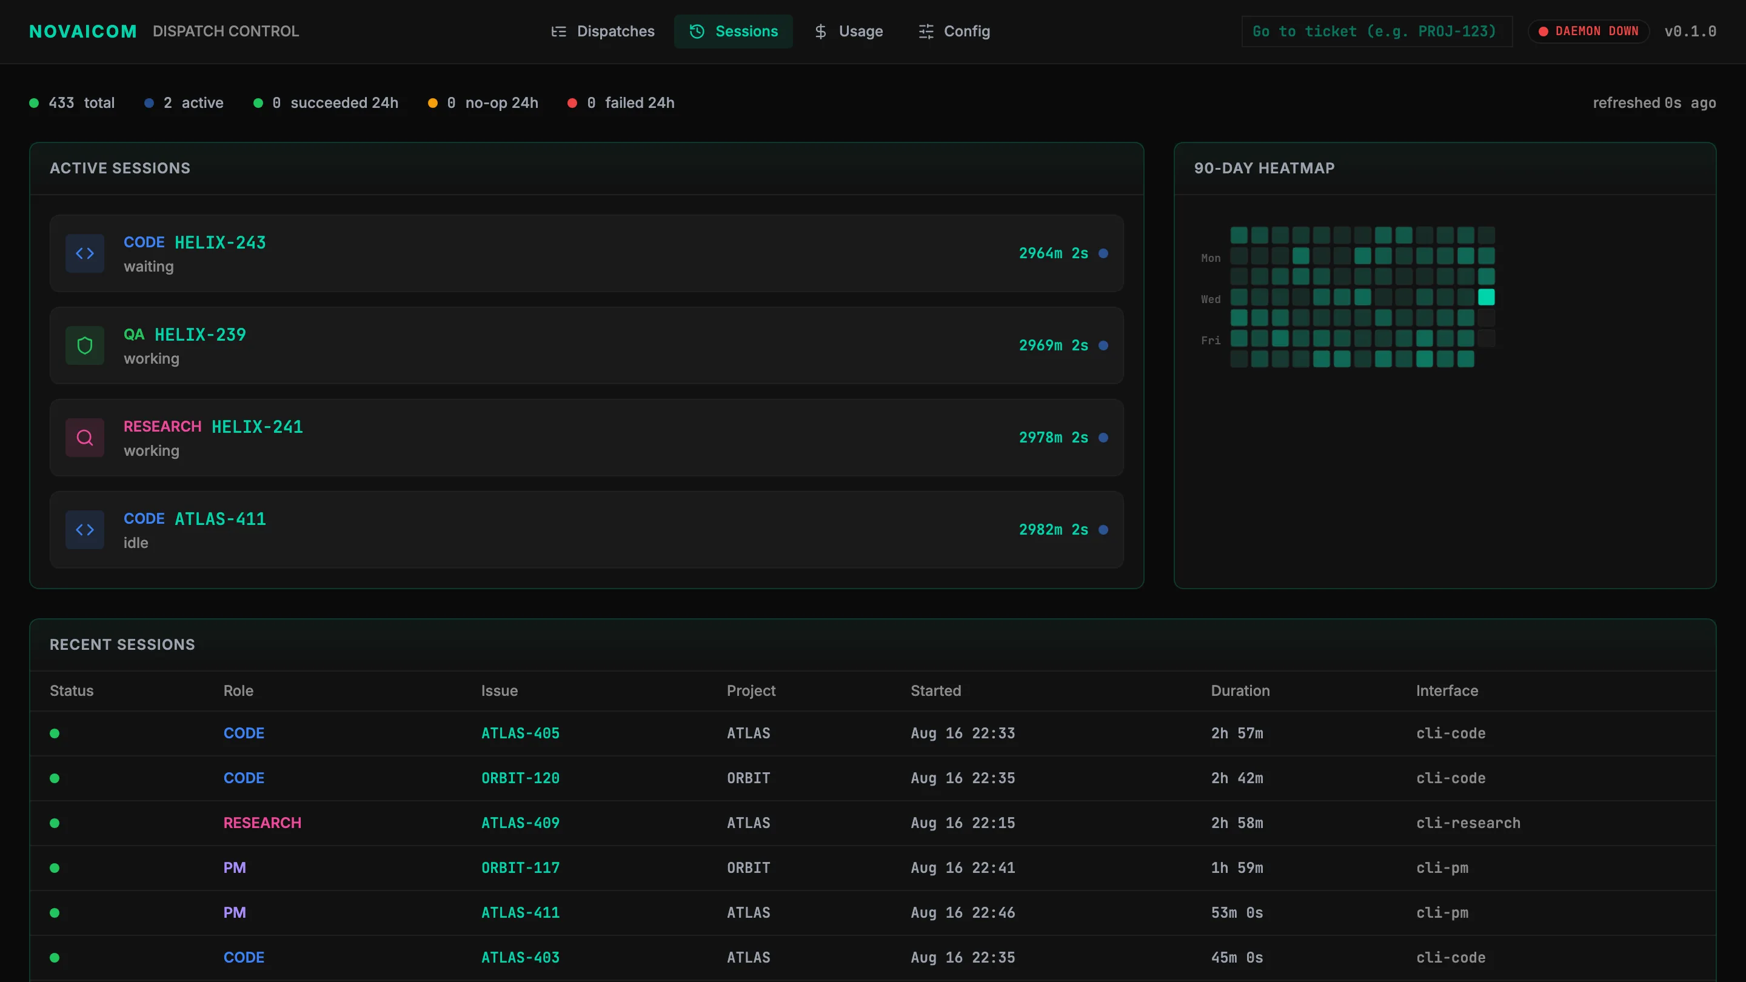Click the Mon heatmap row label
This screenshot has width=1746, height=982.
click(1211, 258)
